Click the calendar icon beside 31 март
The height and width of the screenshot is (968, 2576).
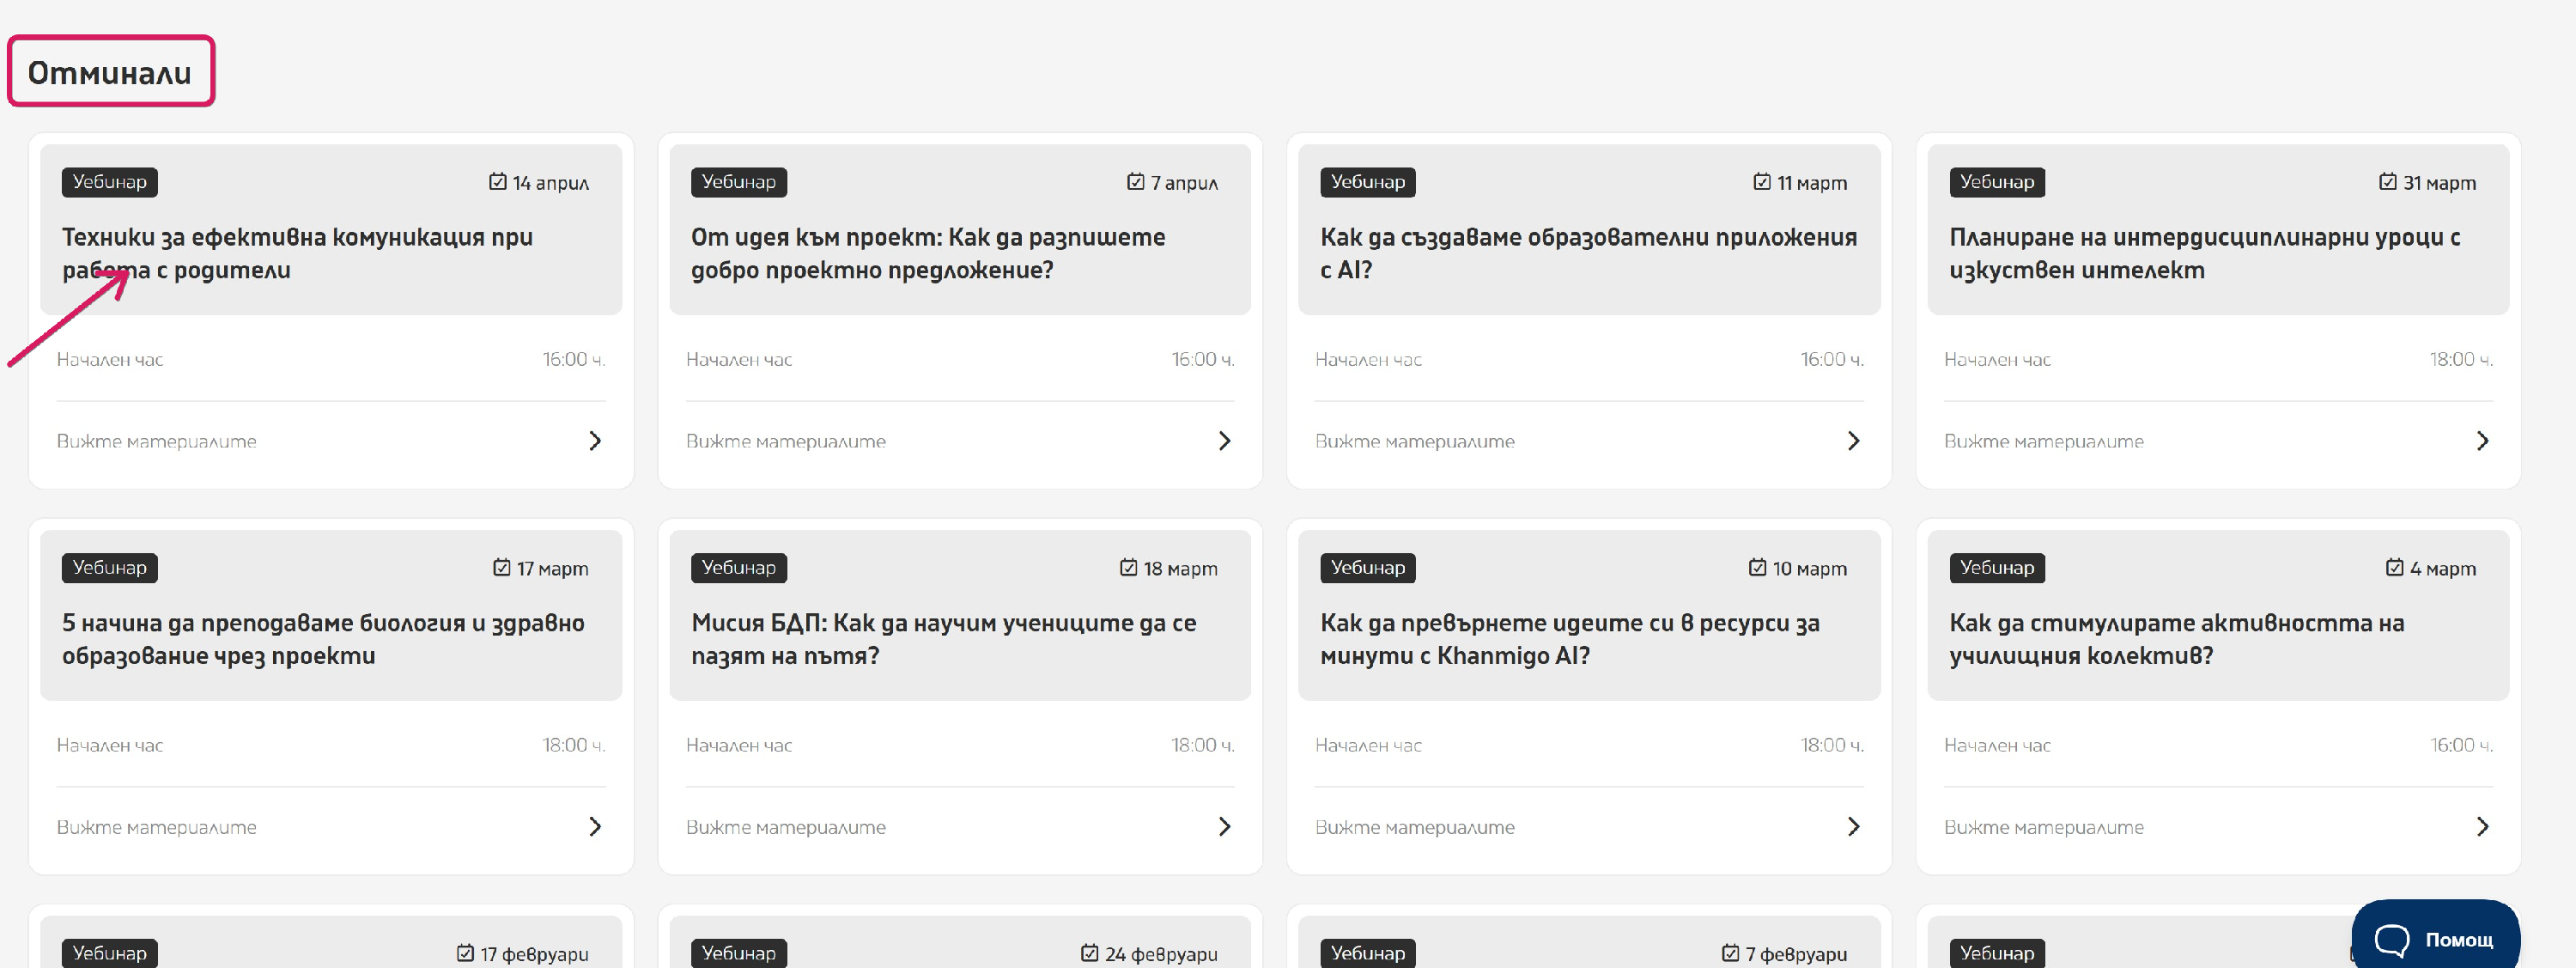[x=2387, y=182]
